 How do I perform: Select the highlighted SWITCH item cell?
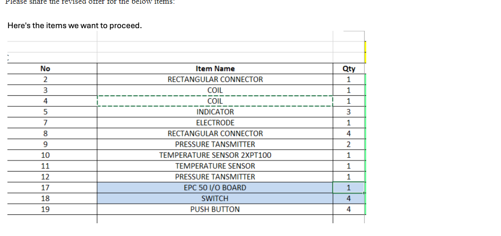[x=215, y=198]
